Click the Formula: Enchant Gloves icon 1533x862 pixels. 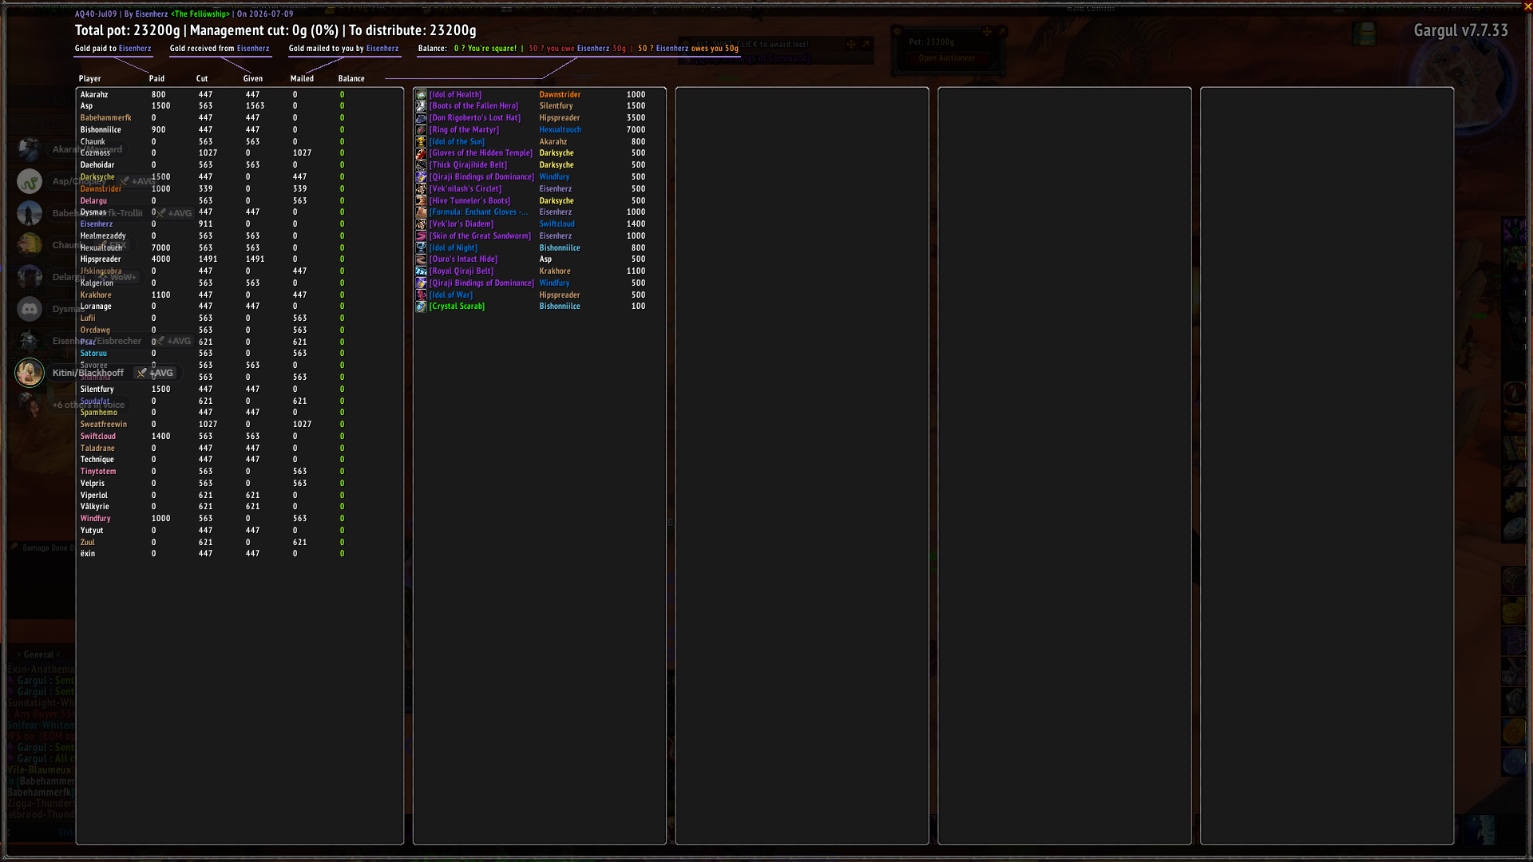[421, 212]
